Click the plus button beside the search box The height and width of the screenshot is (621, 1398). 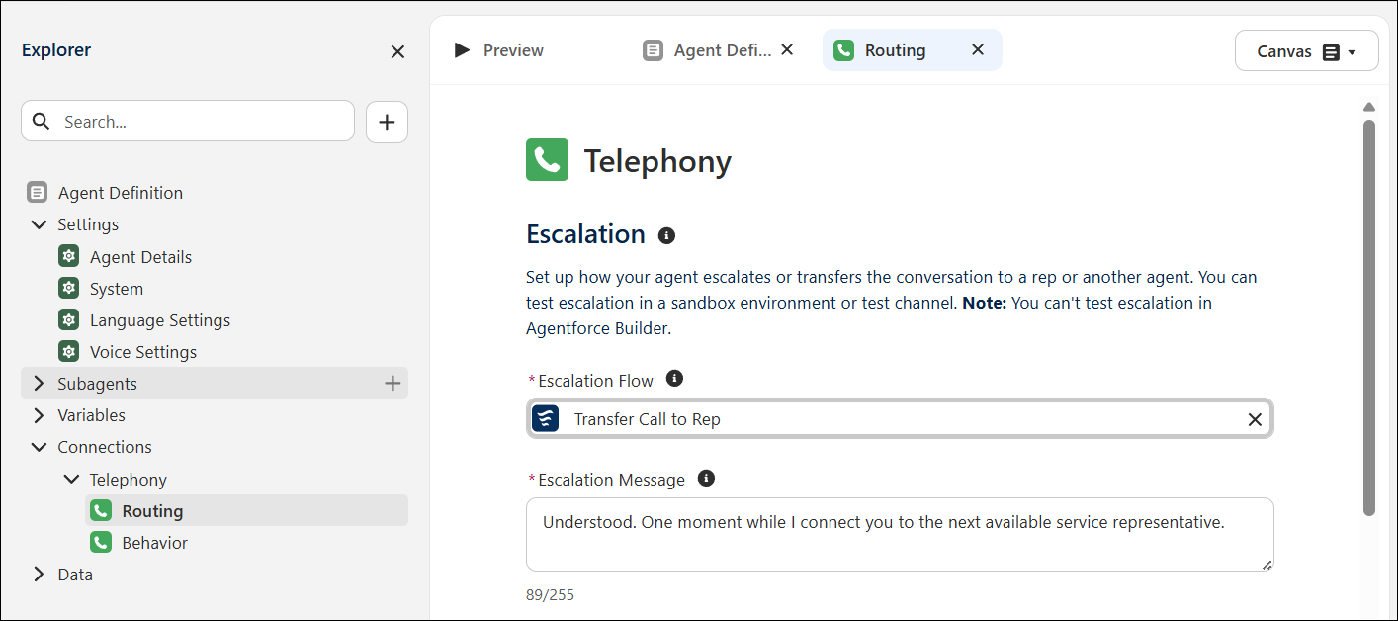[x=387, y=122]
